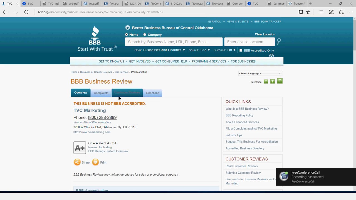Open the Customer Reviews tab

tap(127, 93)
